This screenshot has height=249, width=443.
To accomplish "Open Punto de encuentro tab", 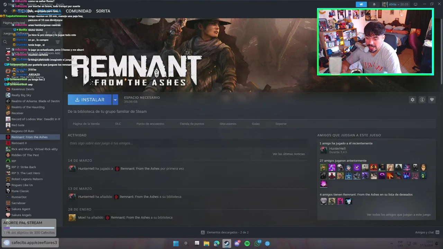I will (x=150, y=123).
